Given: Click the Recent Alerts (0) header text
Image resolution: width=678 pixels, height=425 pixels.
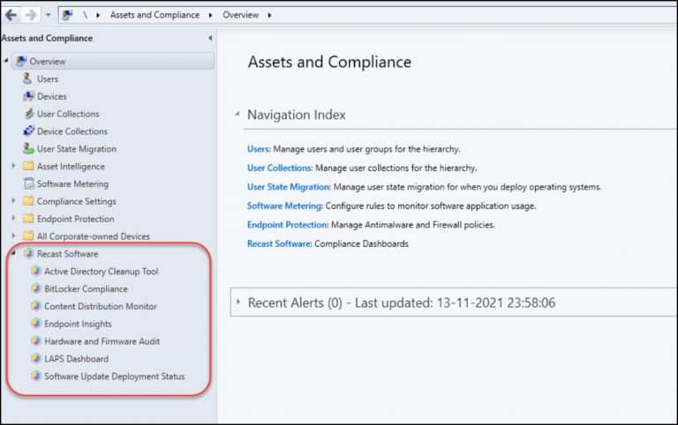Looking at the screenshot, I should click(295, 302).
